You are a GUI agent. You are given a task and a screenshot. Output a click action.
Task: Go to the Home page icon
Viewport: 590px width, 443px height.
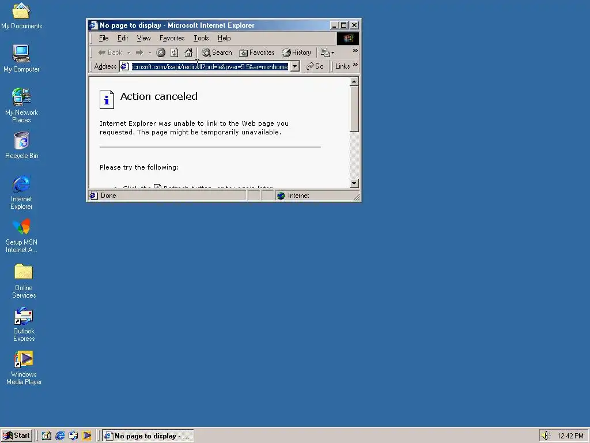click(x=188, y=52)
